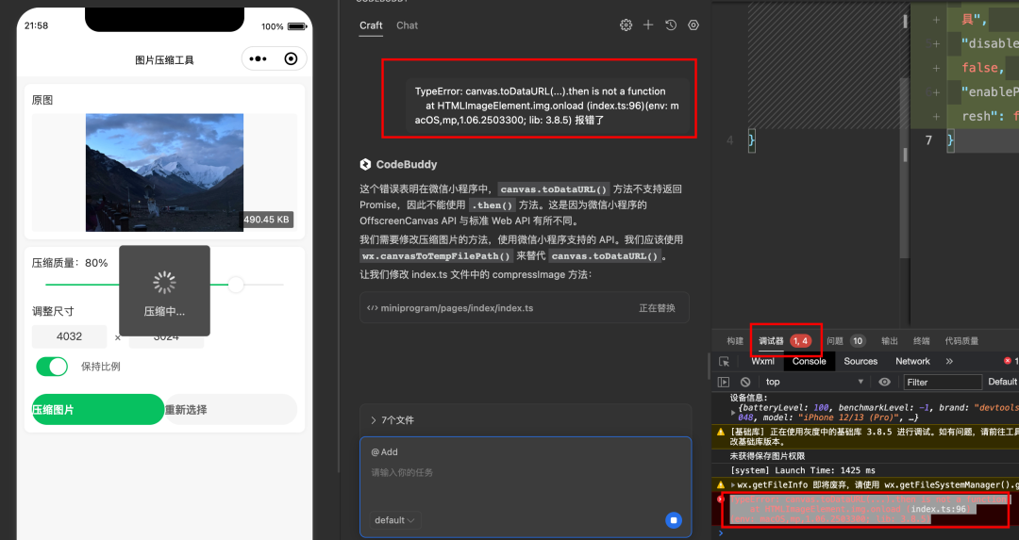1019x540 pixels.
Task: Click the hexagon settings icon in CodeBuddy header
Action: (x=693, y=25)
